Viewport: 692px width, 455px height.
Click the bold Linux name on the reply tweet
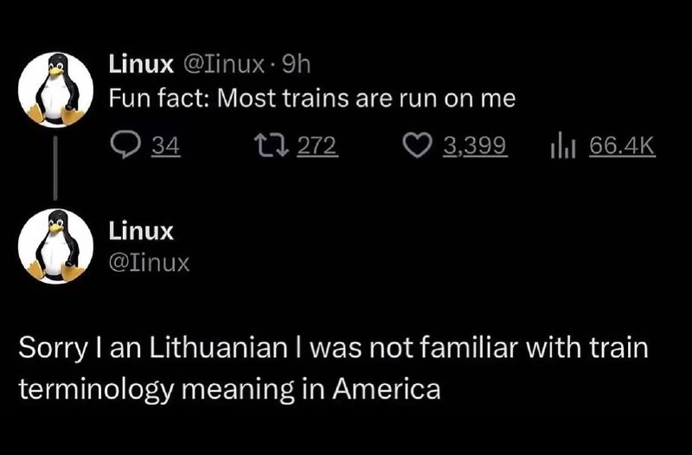click(141, 231)
